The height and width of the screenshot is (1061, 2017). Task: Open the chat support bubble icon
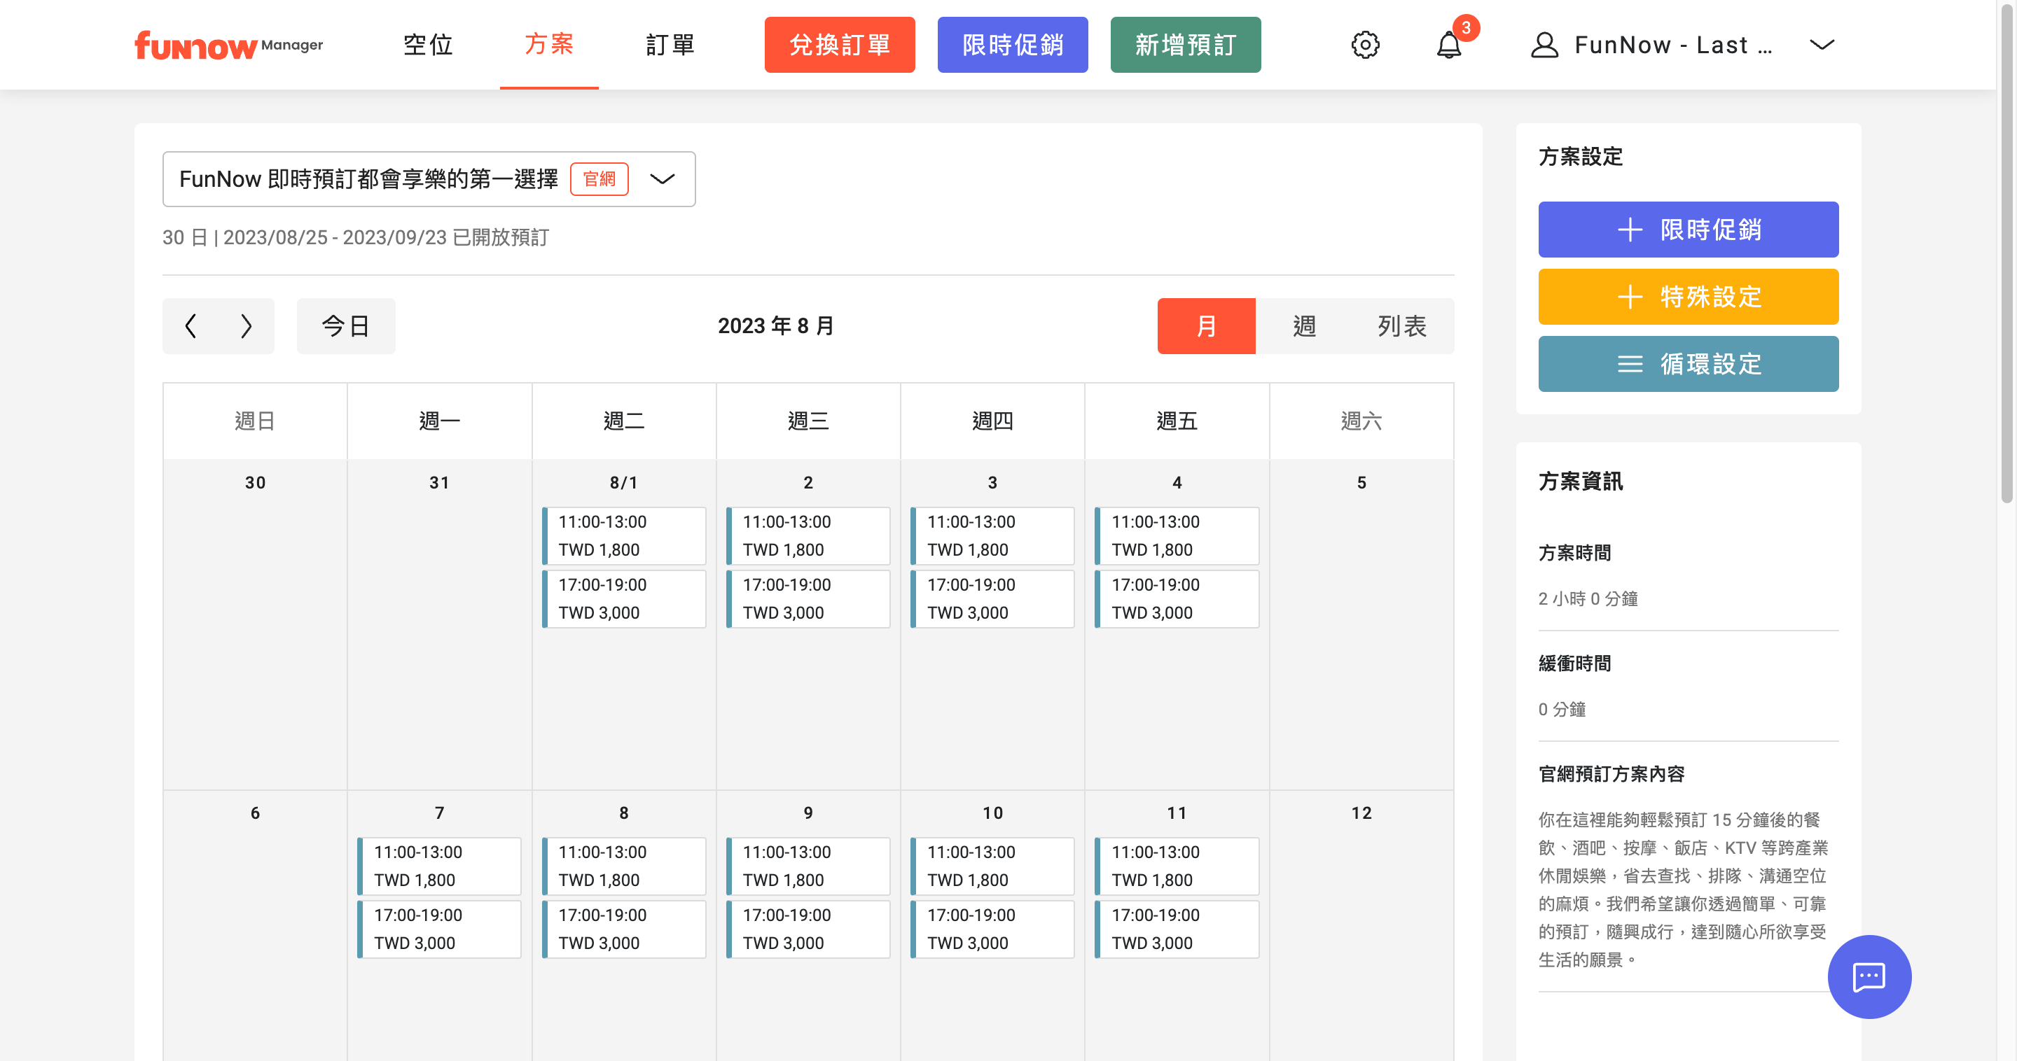[1869, 976]
